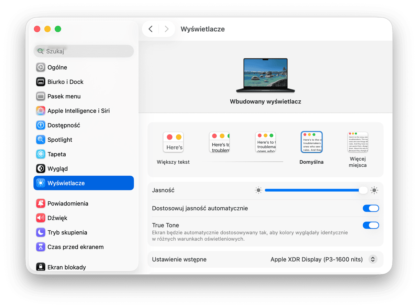The width and height of the screenshot is (418, 308).
Task: Open Powiadomienia in the sidebar
Action: click(68, 203)
